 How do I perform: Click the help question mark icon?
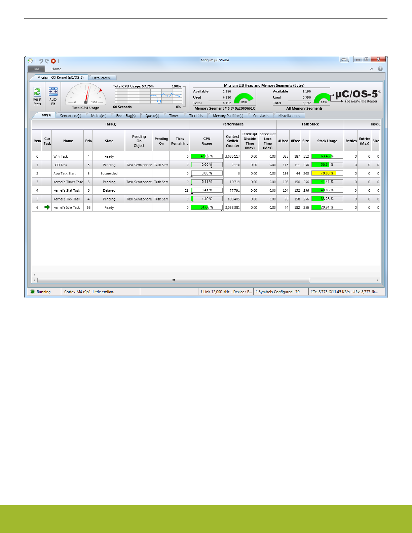pos(380,69)
